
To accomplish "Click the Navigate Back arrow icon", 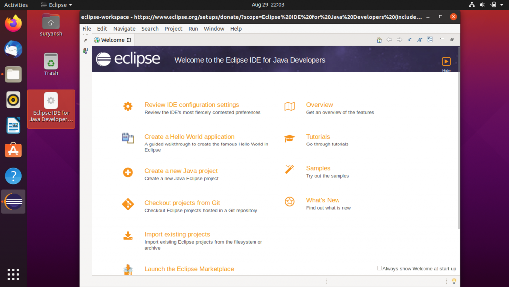I will click(389, 40).
